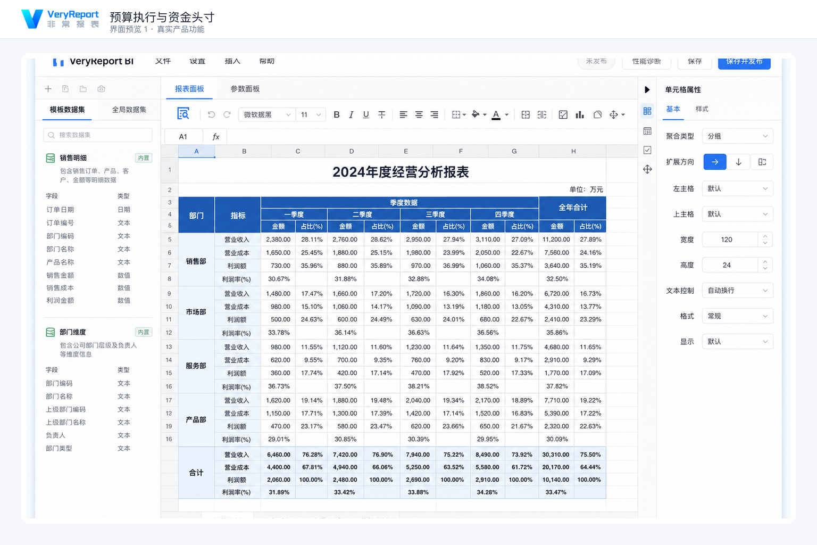Click the plus icon to add a dataset
The width and height of the screenshot is (817, 545).
pos(48,89)
